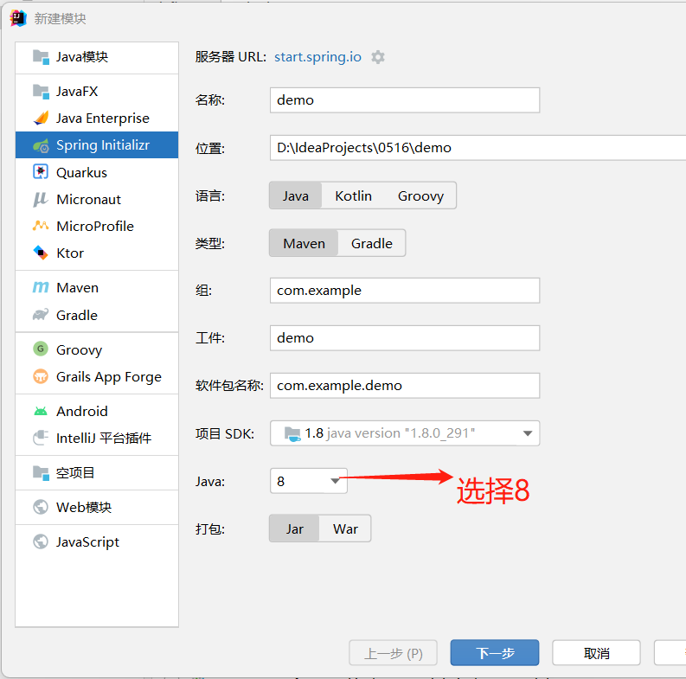
Task: Click the Web模块 globe icon
Action: pos(41,507)
